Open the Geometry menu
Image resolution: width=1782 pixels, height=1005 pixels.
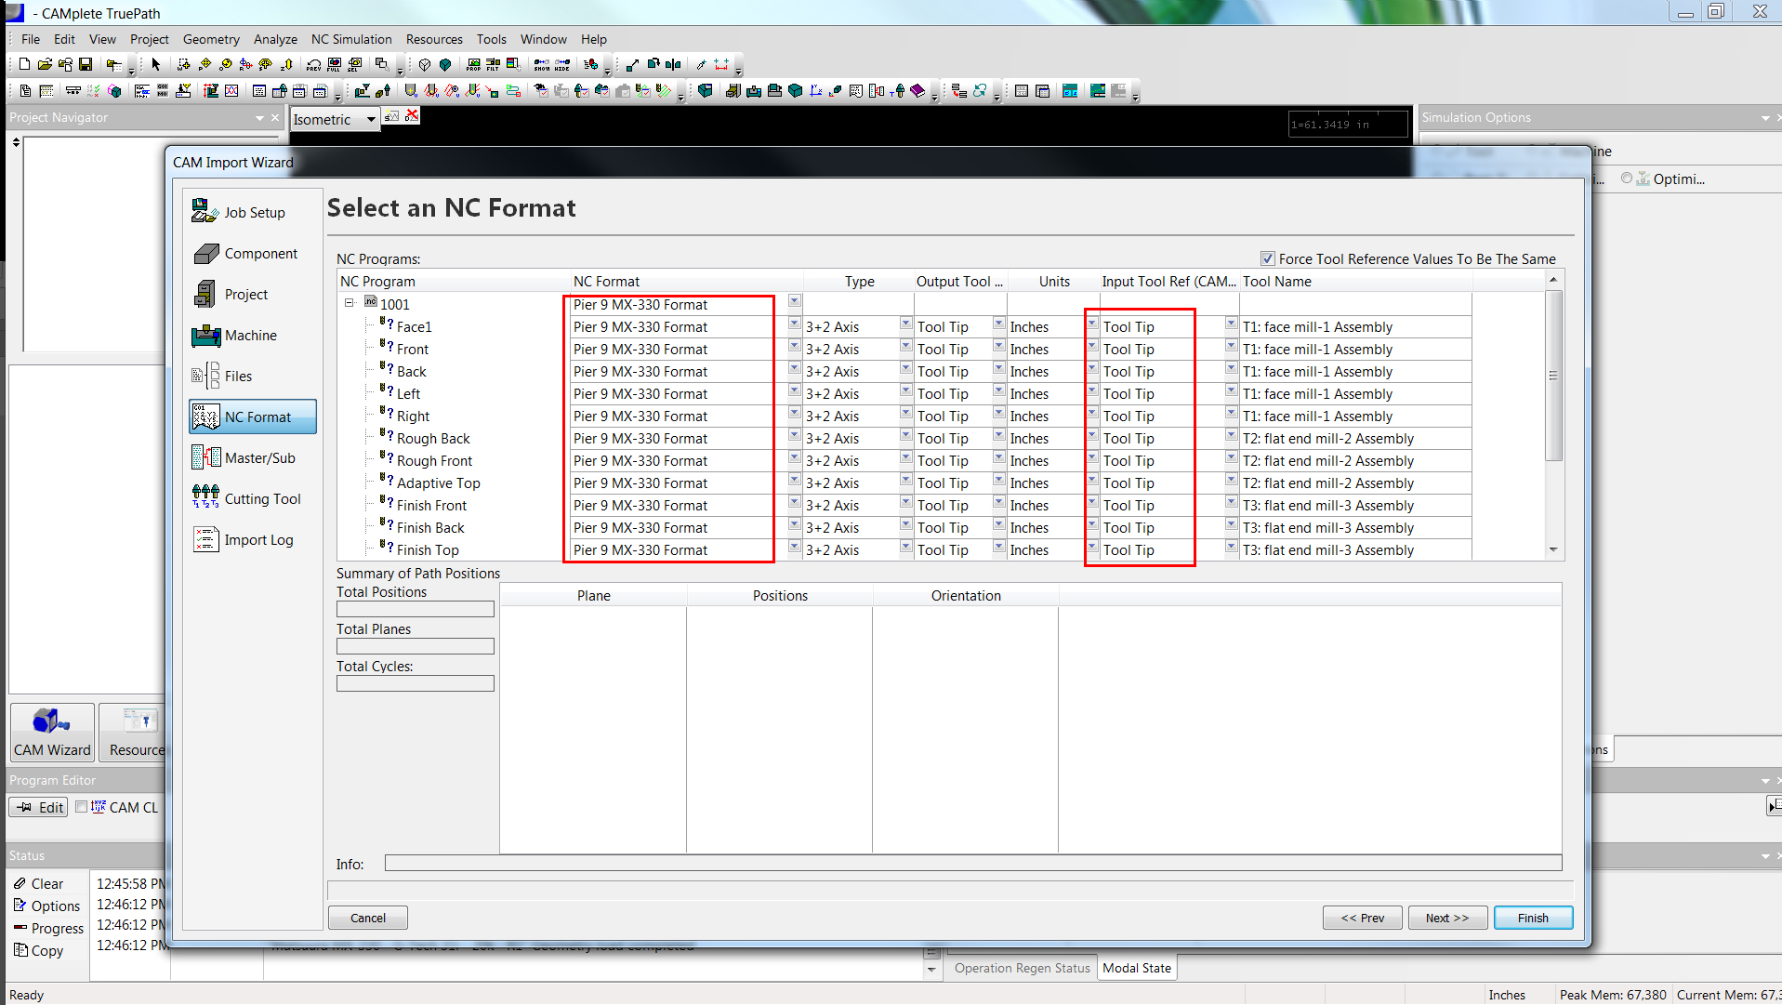click(x=211, y=39)
